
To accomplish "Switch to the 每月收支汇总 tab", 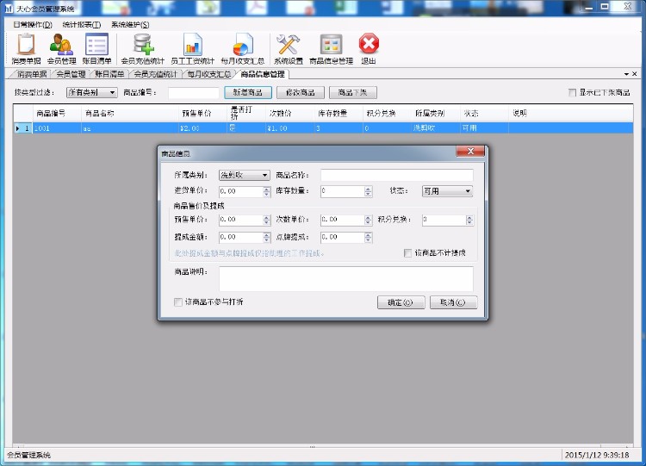I will (x=208, y=74).
